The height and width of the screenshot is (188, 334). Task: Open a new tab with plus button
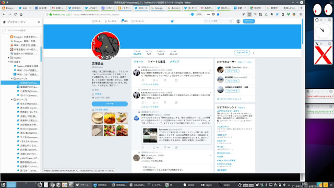coord(301,8)
